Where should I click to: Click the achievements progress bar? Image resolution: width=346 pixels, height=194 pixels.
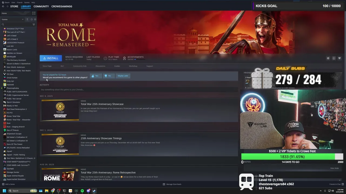click(x=139, y=59)
